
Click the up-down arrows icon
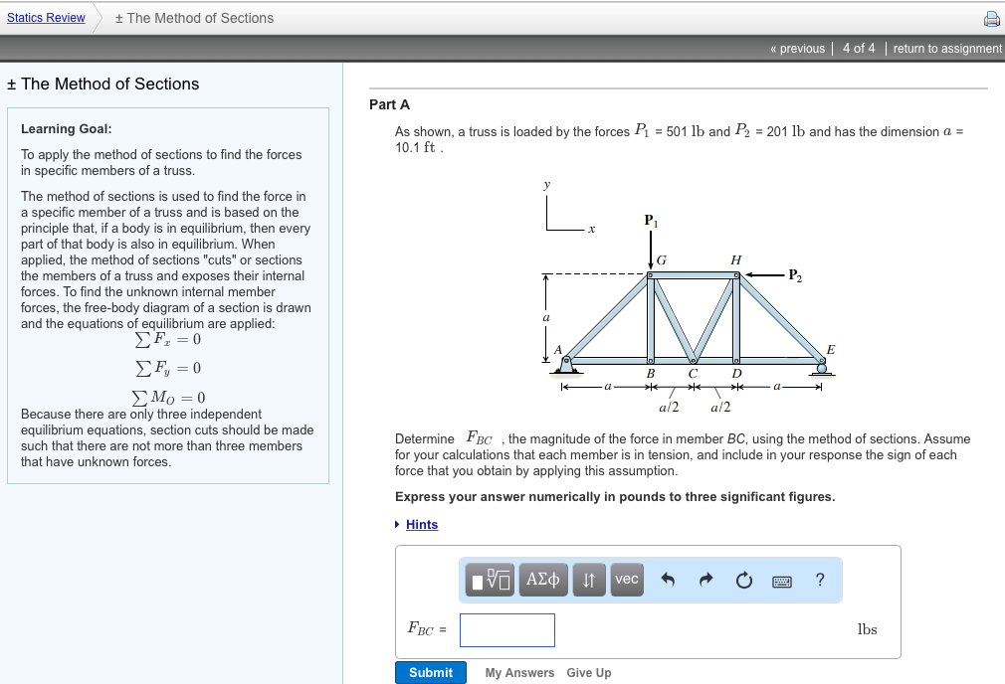point(588,580)
